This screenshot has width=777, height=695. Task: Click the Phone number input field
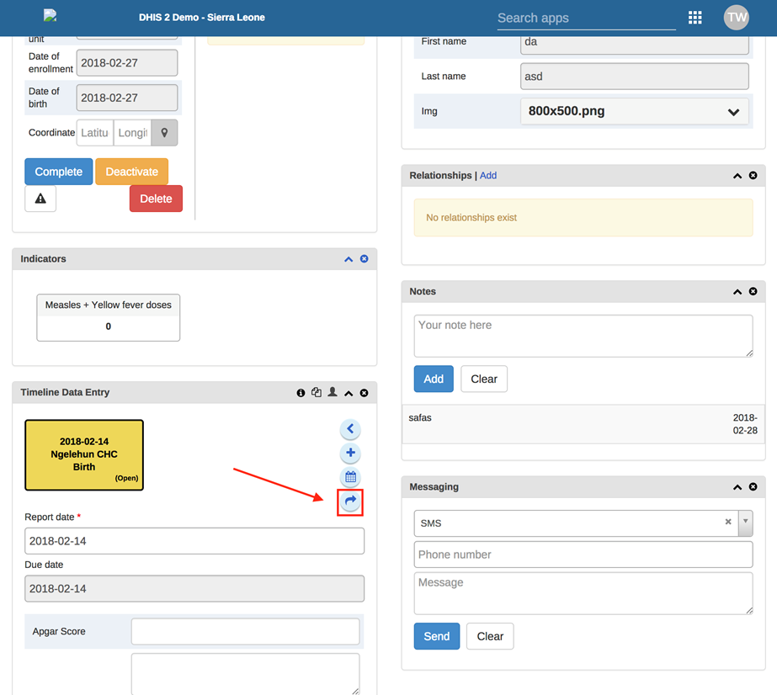583,554
